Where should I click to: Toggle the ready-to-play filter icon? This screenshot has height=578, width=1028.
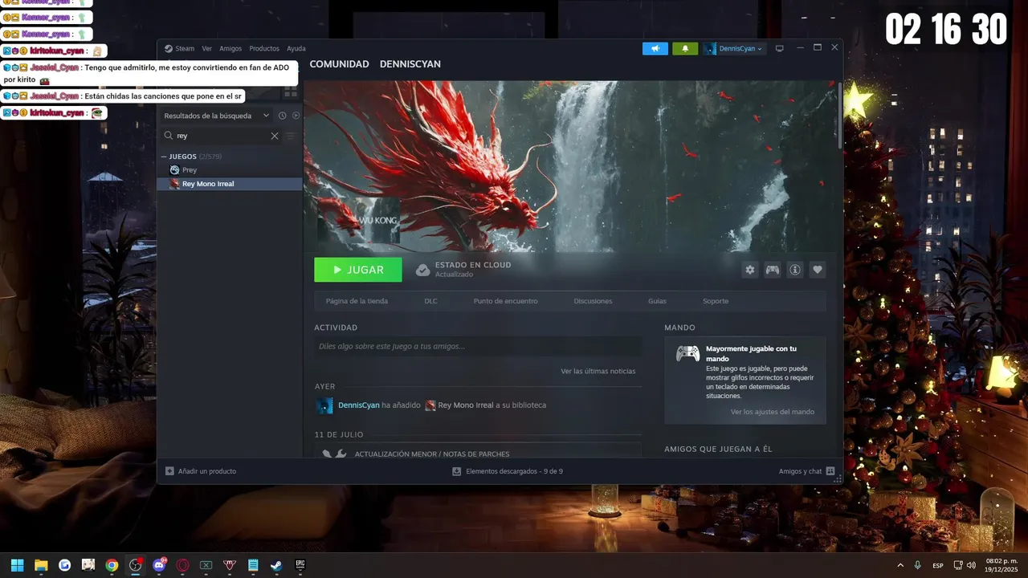296,116
